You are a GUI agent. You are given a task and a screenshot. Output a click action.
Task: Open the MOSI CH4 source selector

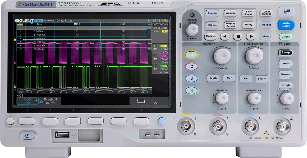pos(27,101)
